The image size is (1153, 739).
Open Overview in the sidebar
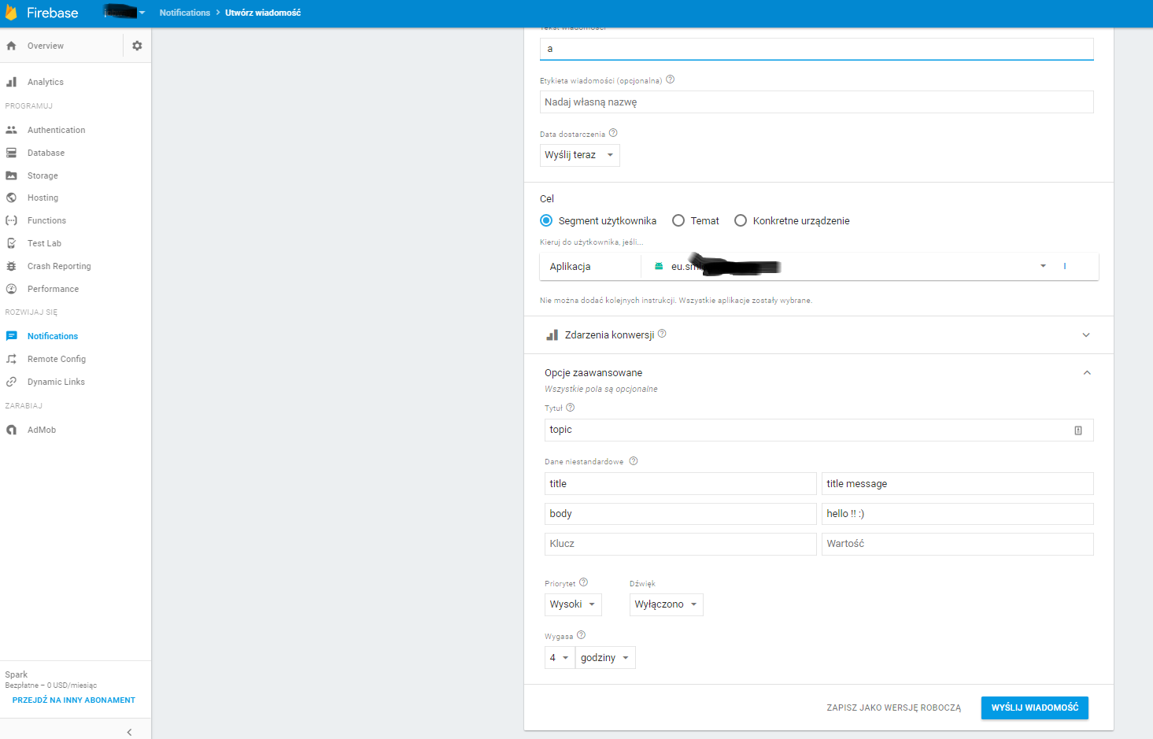pyautogui.click(x=46, y=46)
